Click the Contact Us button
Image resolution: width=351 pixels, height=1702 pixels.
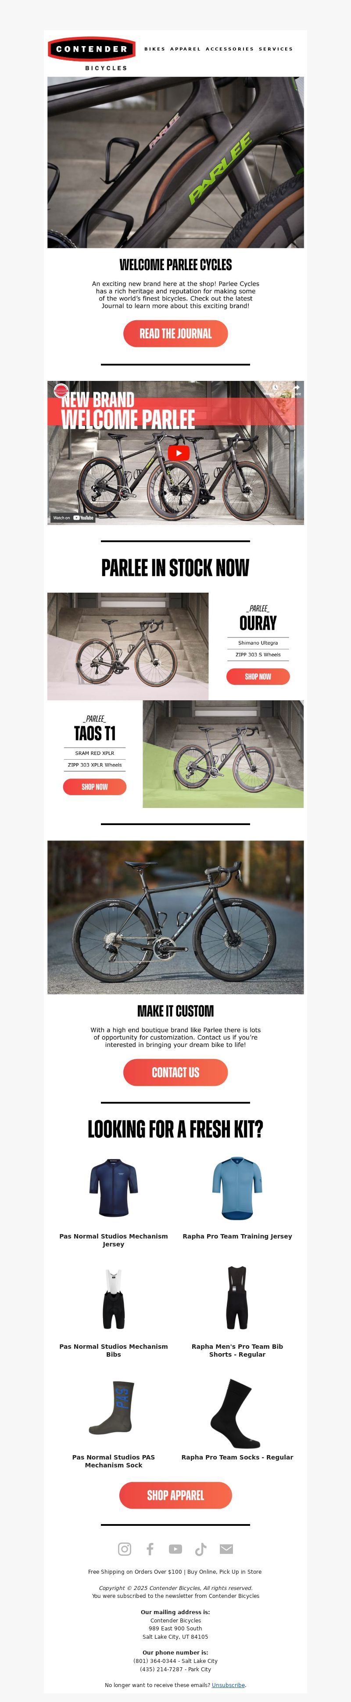coord(175,1072)
